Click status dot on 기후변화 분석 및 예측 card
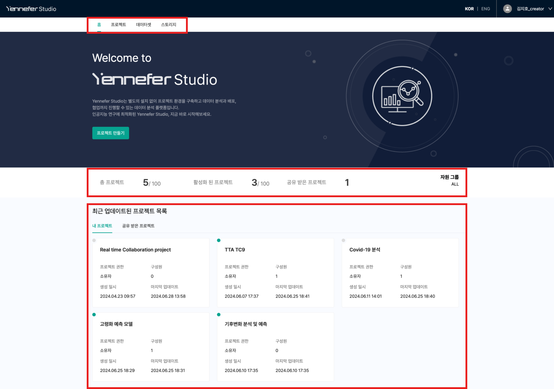Screen dimensions: 554x389 pyautogui.click(x=219, y=314)
